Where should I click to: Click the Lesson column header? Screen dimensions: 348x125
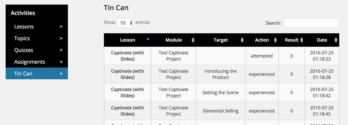128,40
